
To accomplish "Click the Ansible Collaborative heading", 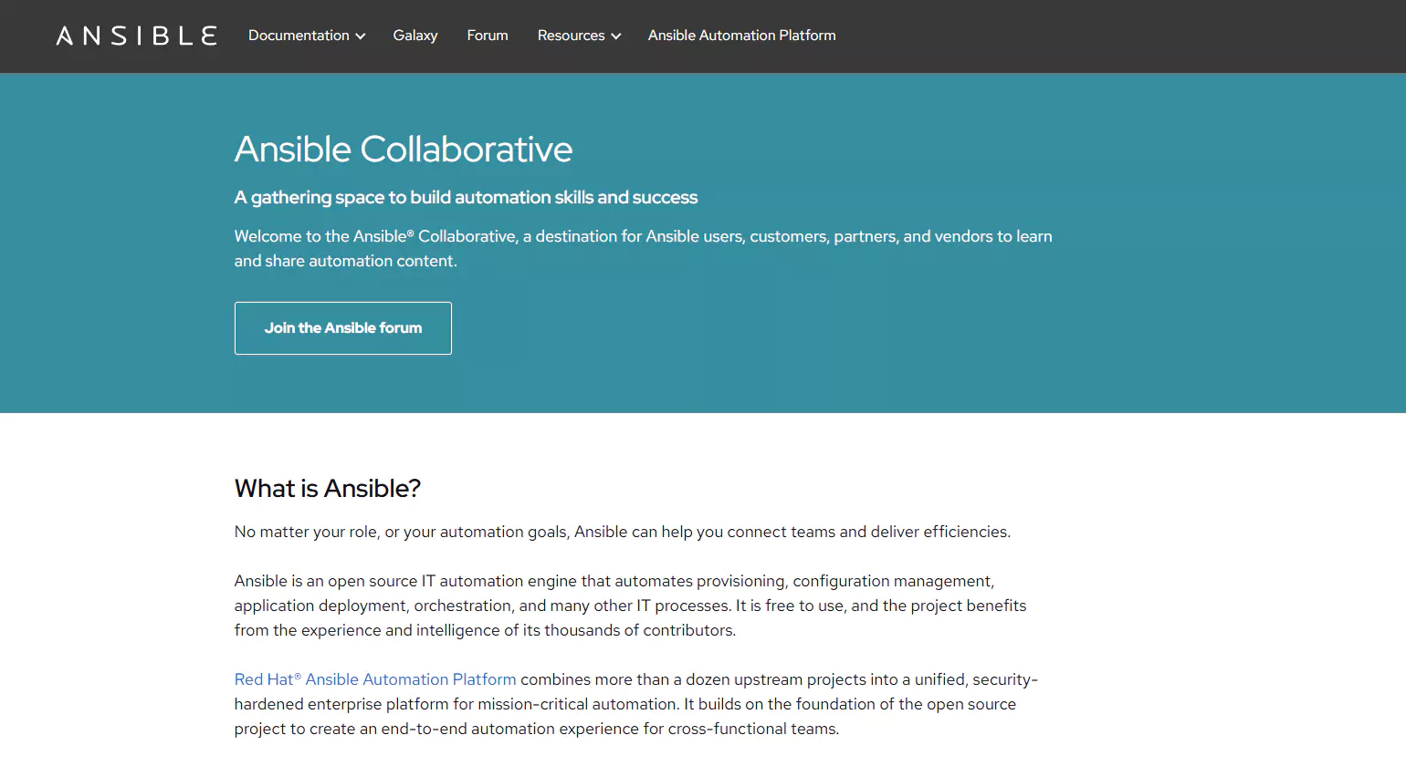I will tap(404, 150).
